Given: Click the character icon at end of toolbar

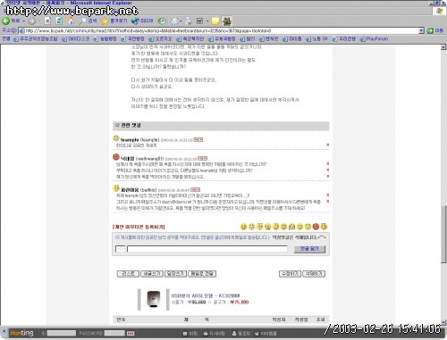Looking at the screenshot, I should [x=227, y=21].
